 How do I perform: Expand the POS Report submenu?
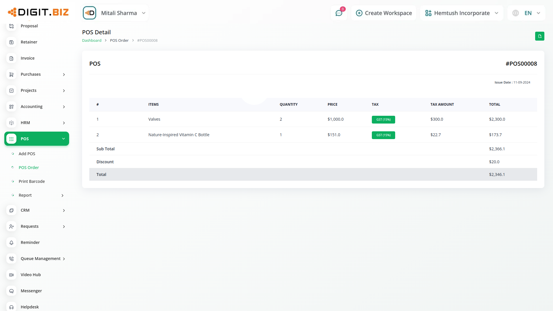click(63, 196)
